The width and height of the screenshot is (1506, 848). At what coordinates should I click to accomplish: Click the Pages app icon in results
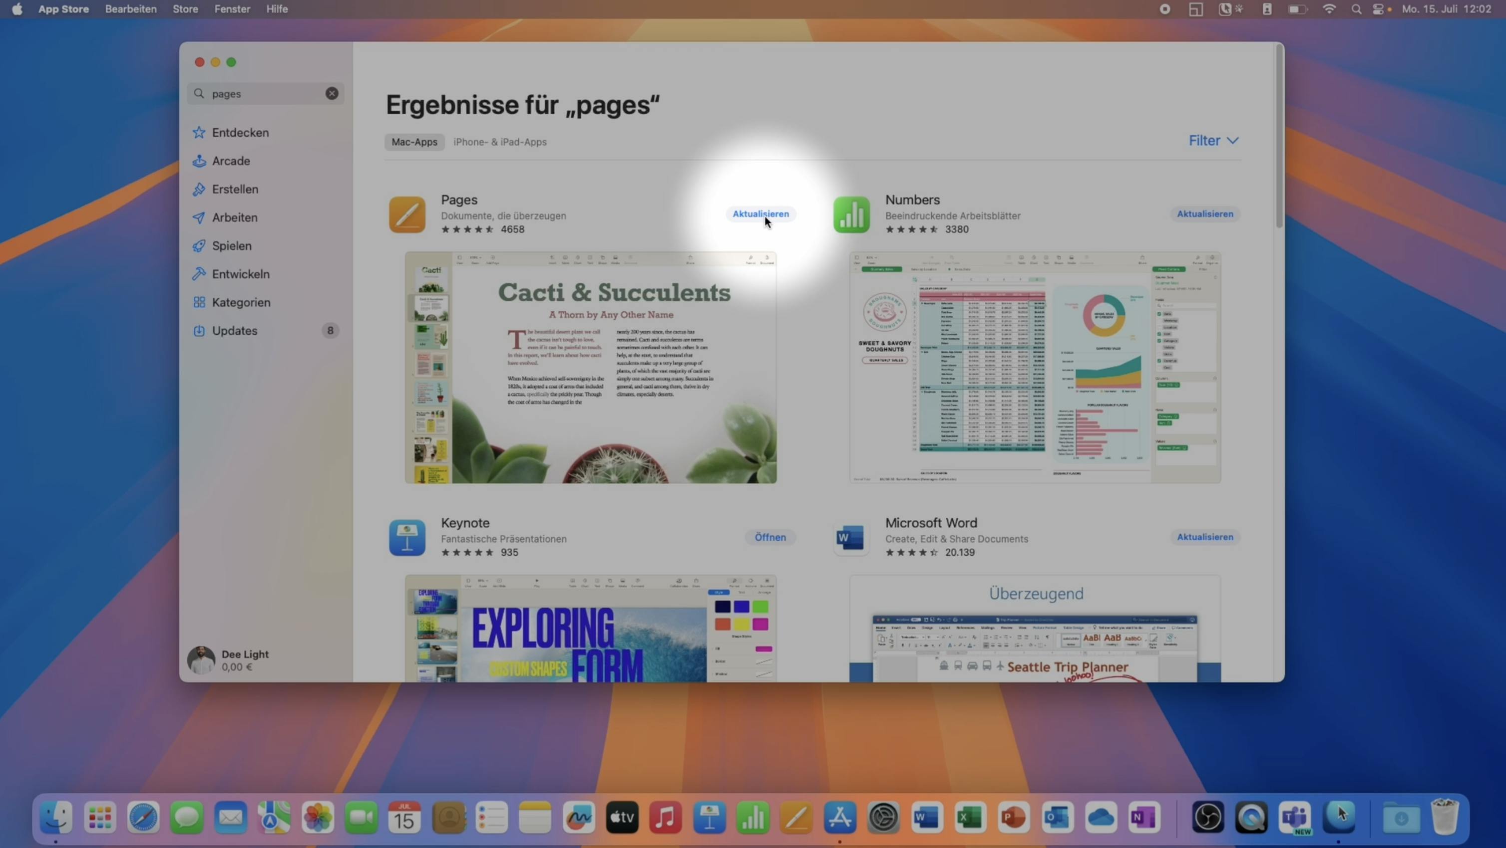pos(407,214)
